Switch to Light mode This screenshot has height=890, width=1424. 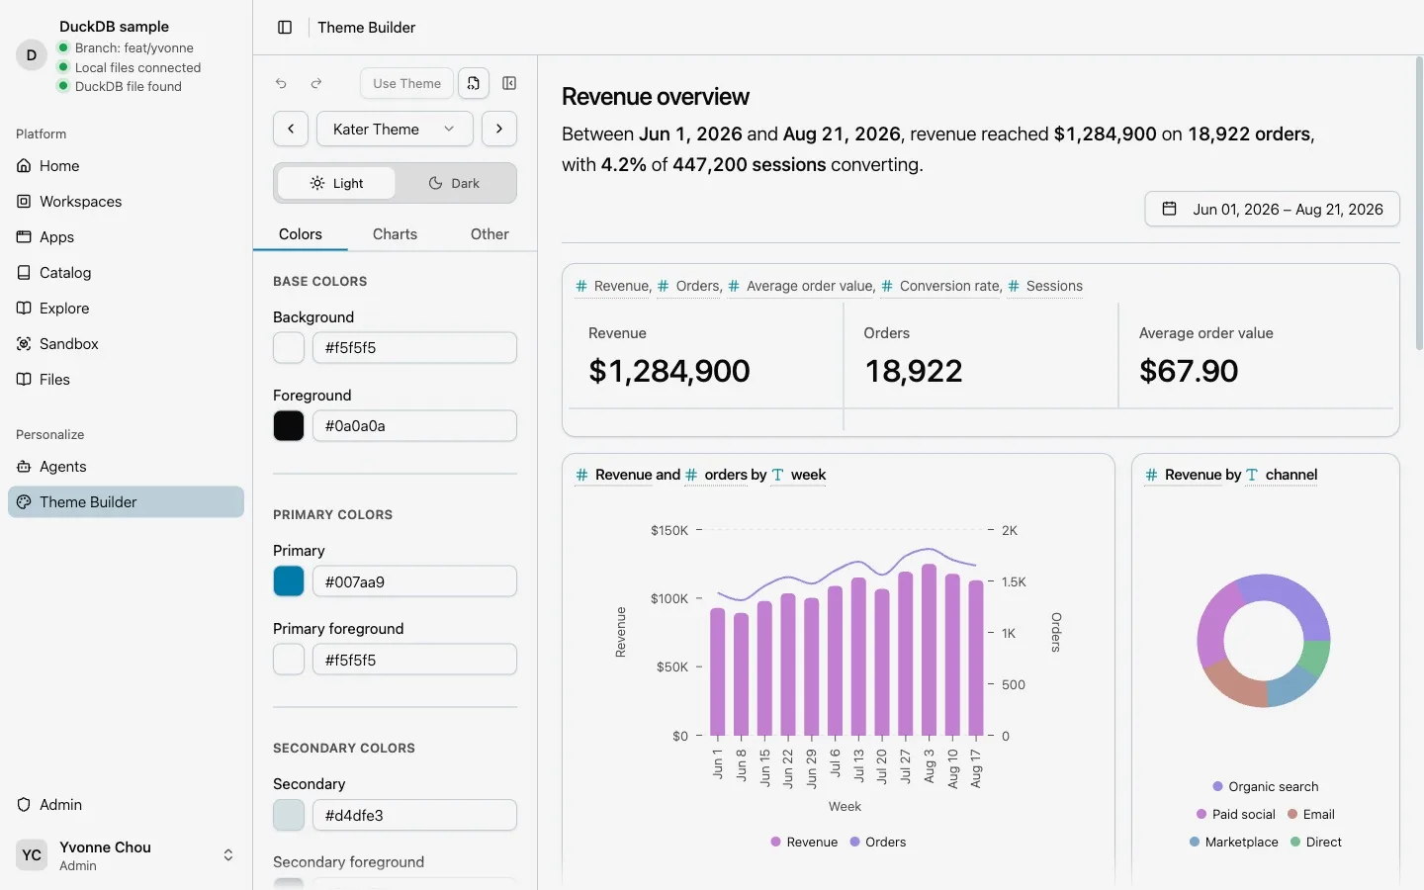[x=336, y=183]
